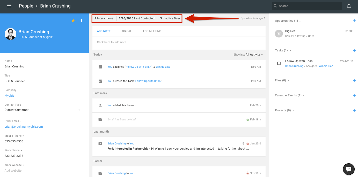The height and width of the screenshot is (177, 358).
Task: Switch to the Log Meeting tab
Action: tap(152, 31)
